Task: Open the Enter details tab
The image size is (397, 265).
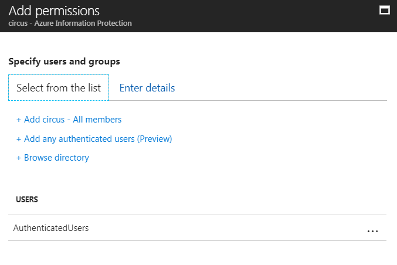Action: (147, 88)
